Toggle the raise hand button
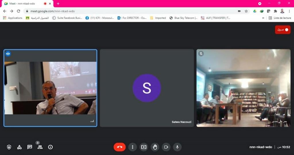294x155 pixels. point(155,147)
